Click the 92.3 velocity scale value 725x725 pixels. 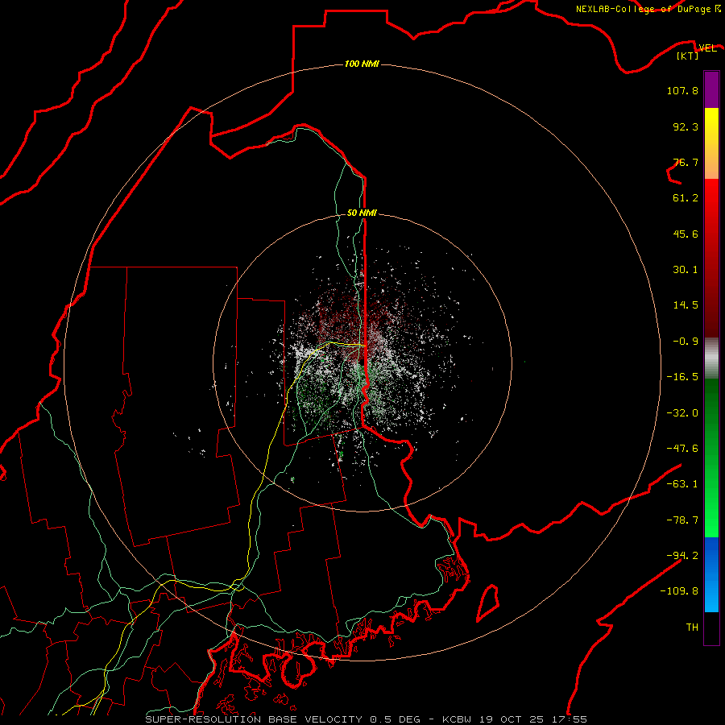pyautogui.click(x=686, y=126)
